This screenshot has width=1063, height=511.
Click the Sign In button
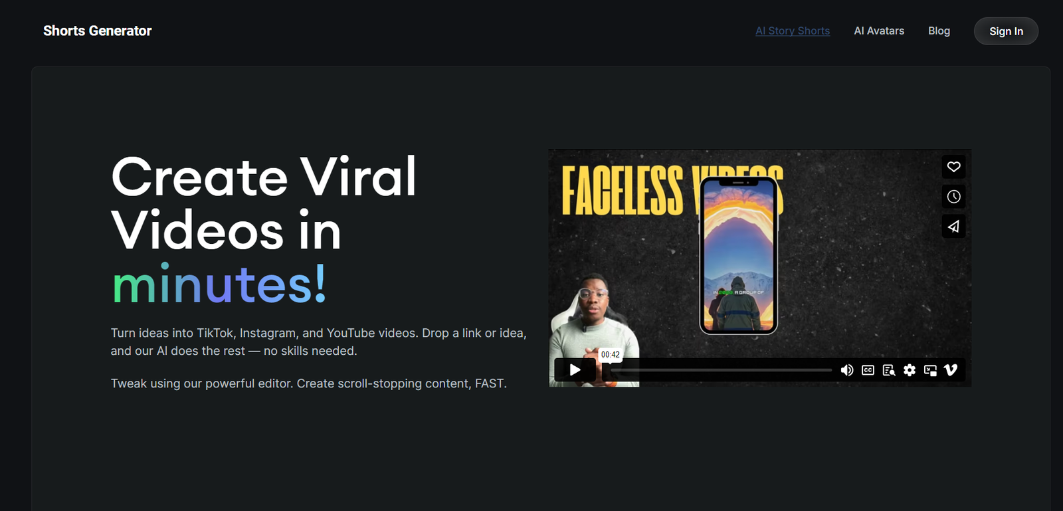(x=1006, y=31)
